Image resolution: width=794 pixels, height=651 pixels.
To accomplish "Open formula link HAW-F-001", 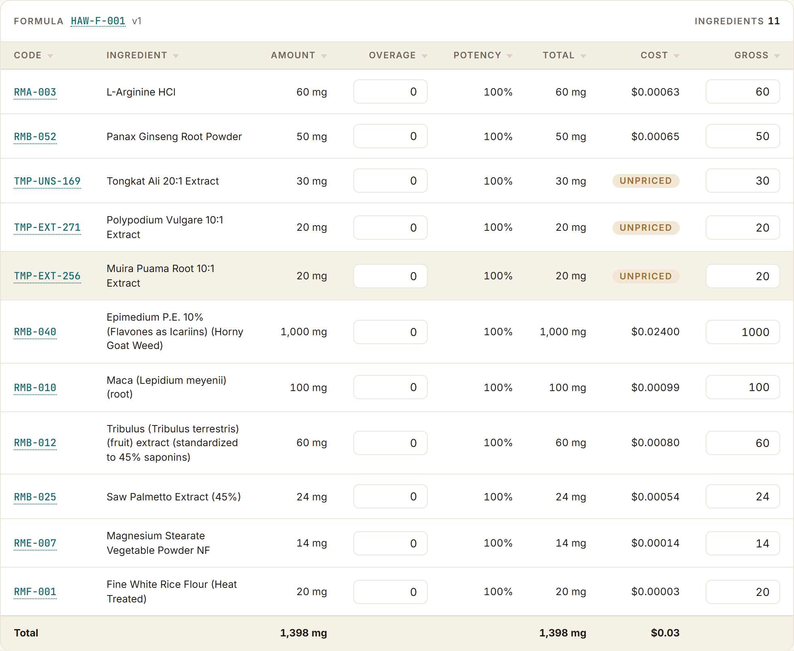I will tap(98, 21).
